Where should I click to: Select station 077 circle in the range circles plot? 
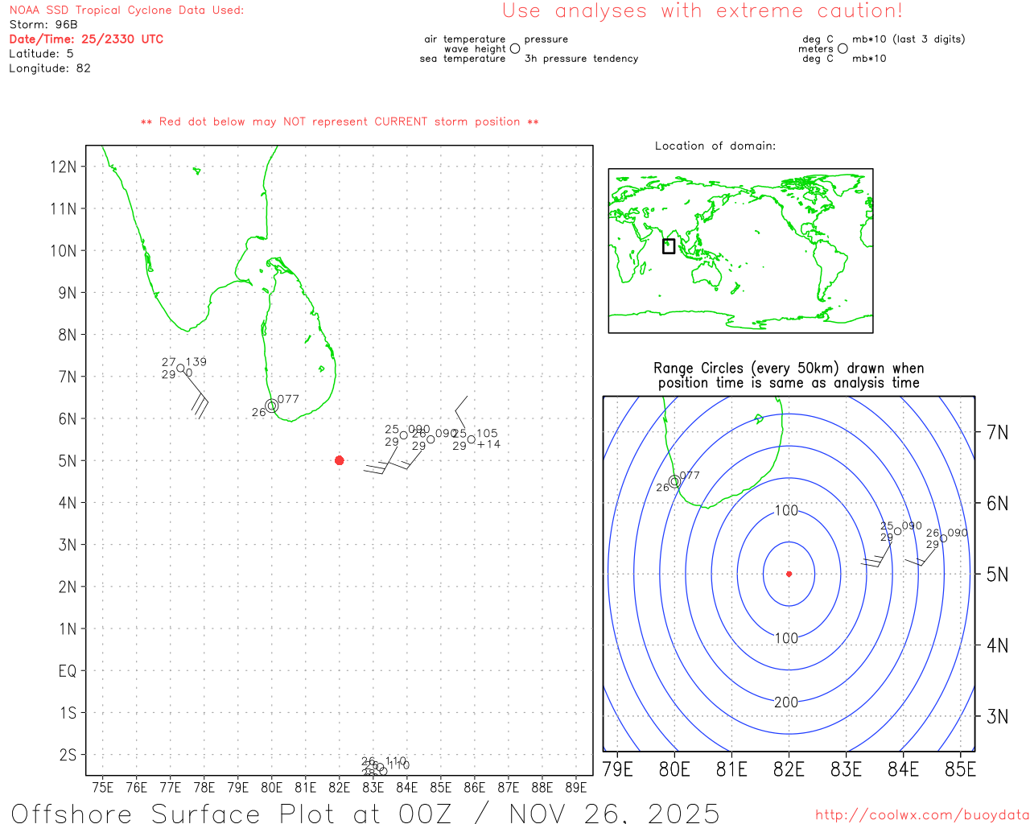pyautogui.click(x=674, y=481)
